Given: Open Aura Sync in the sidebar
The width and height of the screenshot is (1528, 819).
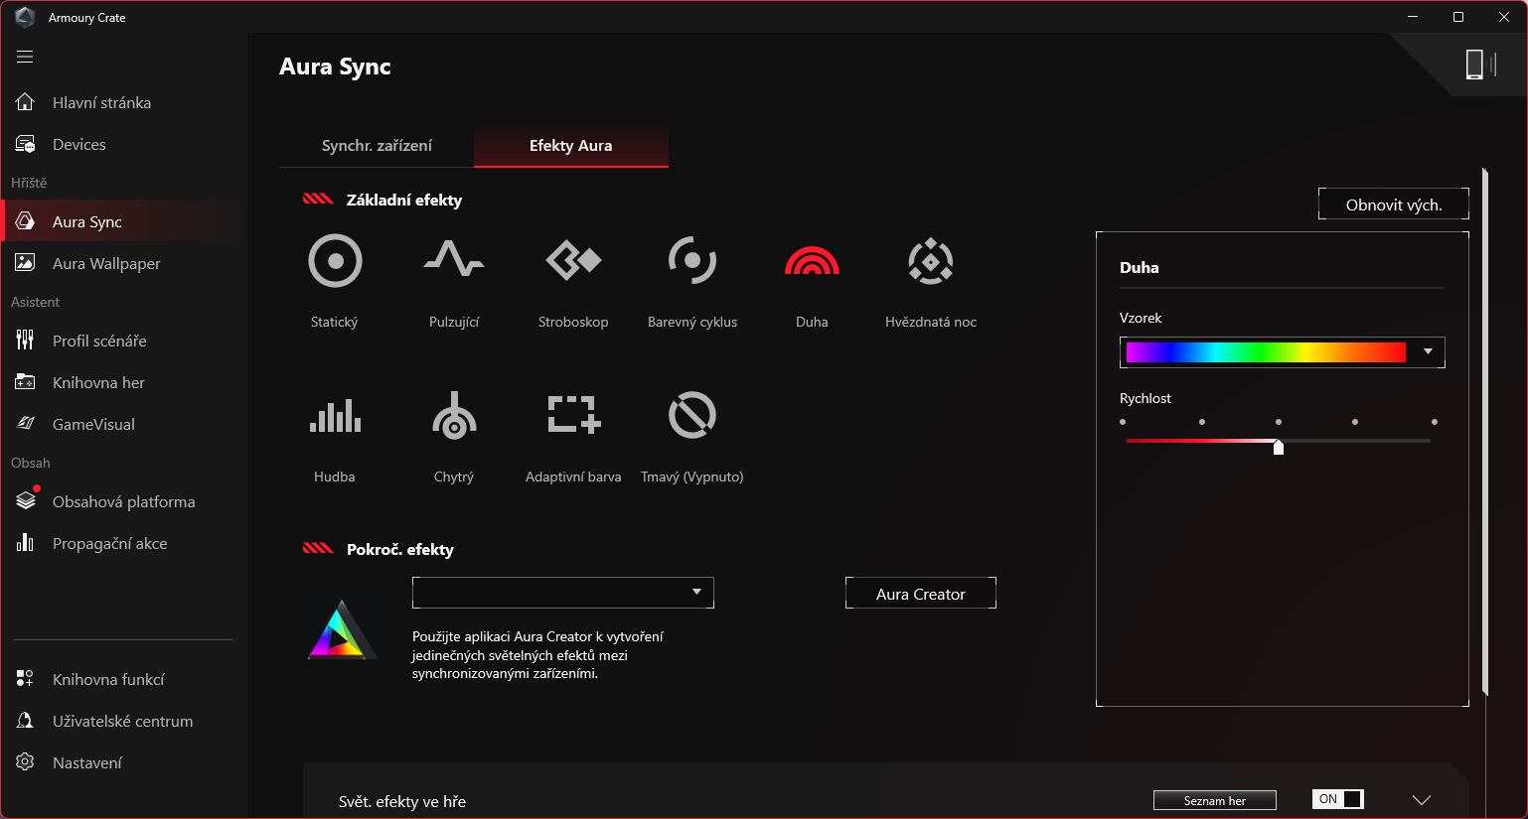Looking at the screenshot, I should pos(123,221).
